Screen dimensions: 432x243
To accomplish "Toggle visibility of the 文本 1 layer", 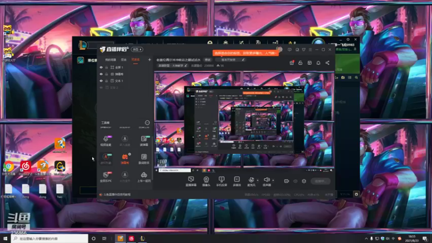I will tap(101, 80).
